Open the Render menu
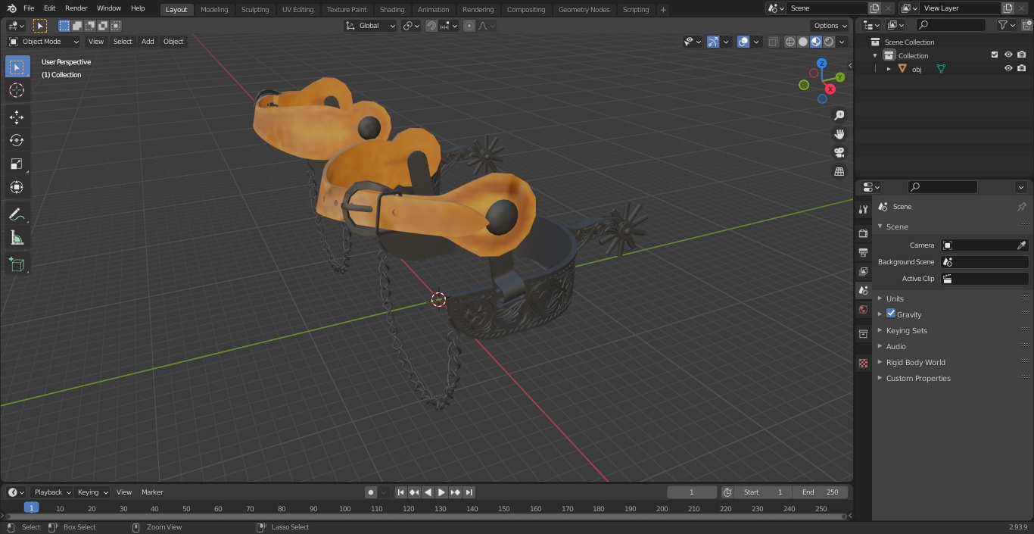The width and height of the screenshot is (1034, 534). (x=76, y=8)
